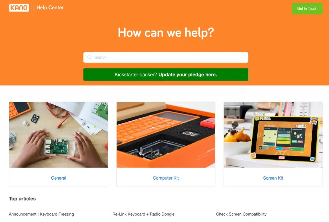Select the Screen Kit category link
The image size is (329, 222).
[273, 178]
